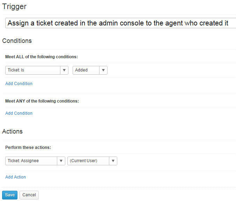Click "Meet ALL of the following conditions" label
Image resolution: width=236 pixels, height=204 pixels.
42,56
